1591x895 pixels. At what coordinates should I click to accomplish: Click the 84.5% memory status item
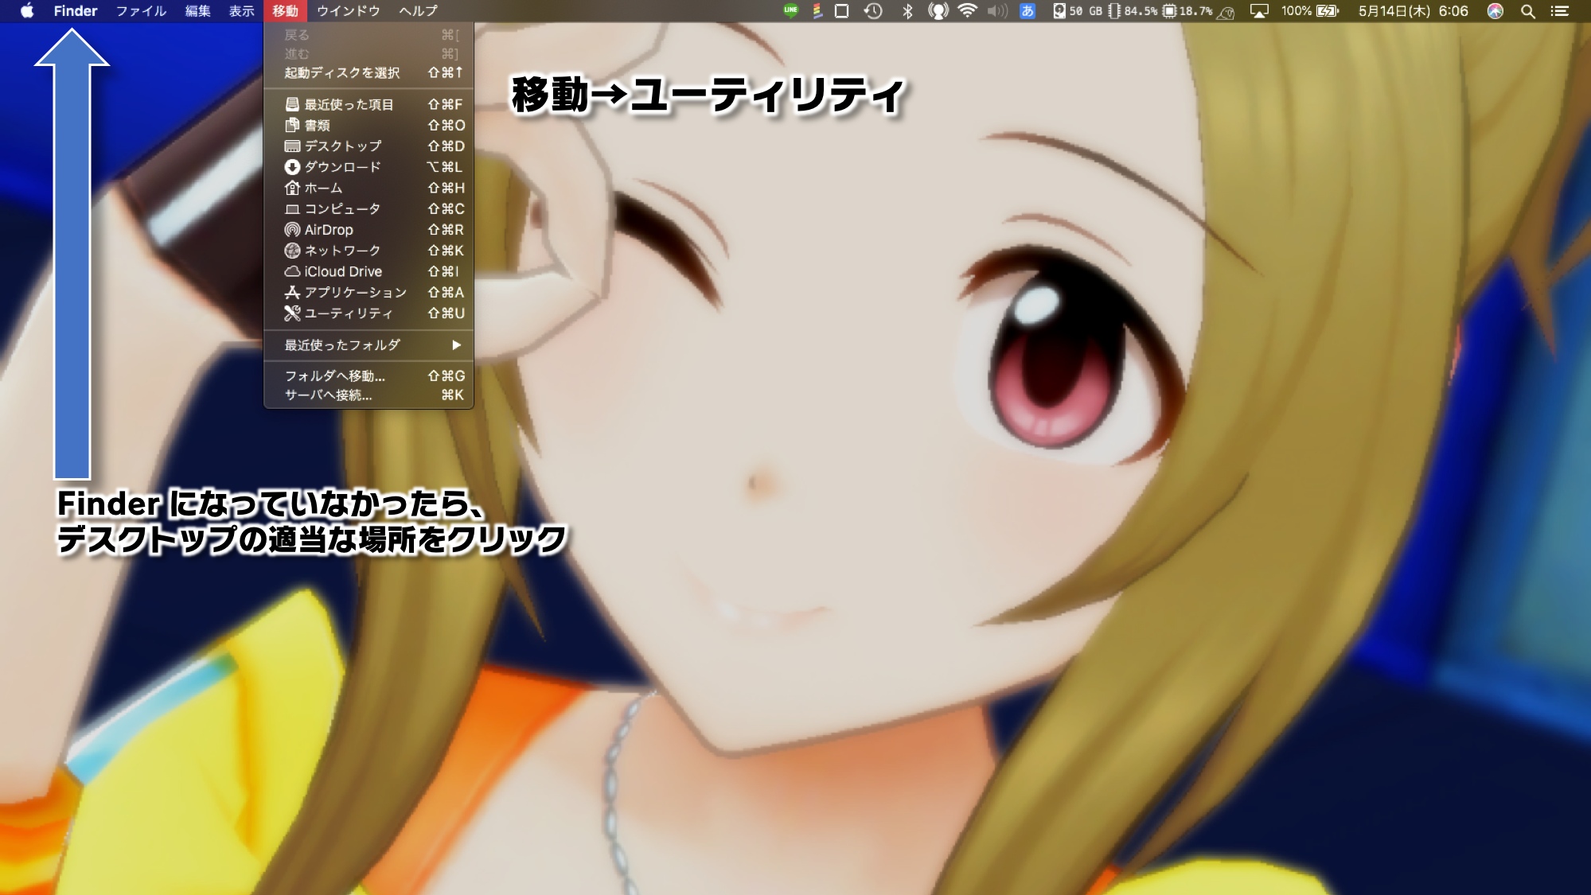[1133, 11]
